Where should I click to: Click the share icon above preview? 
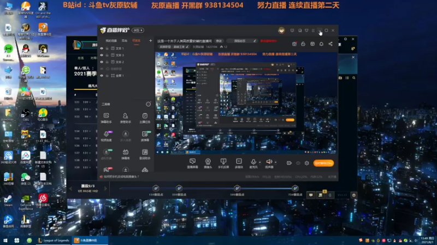coord(330,44)
